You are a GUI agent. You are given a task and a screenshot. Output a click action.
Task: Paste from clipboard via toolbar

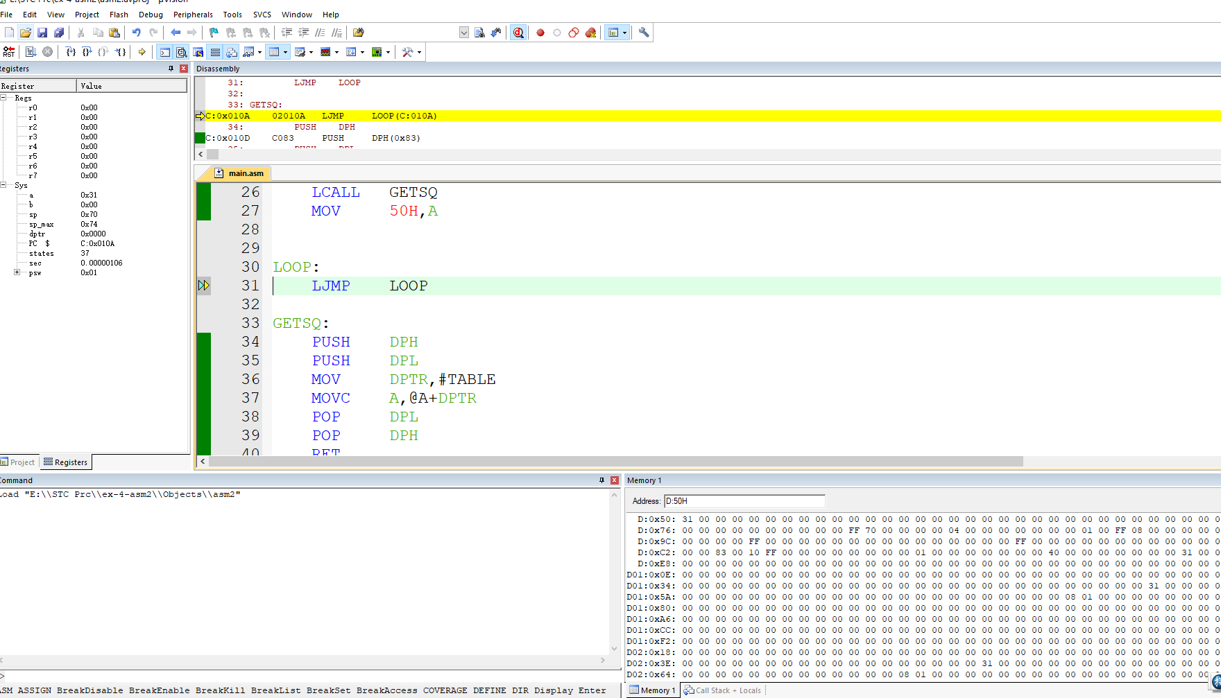pos(114,33)
